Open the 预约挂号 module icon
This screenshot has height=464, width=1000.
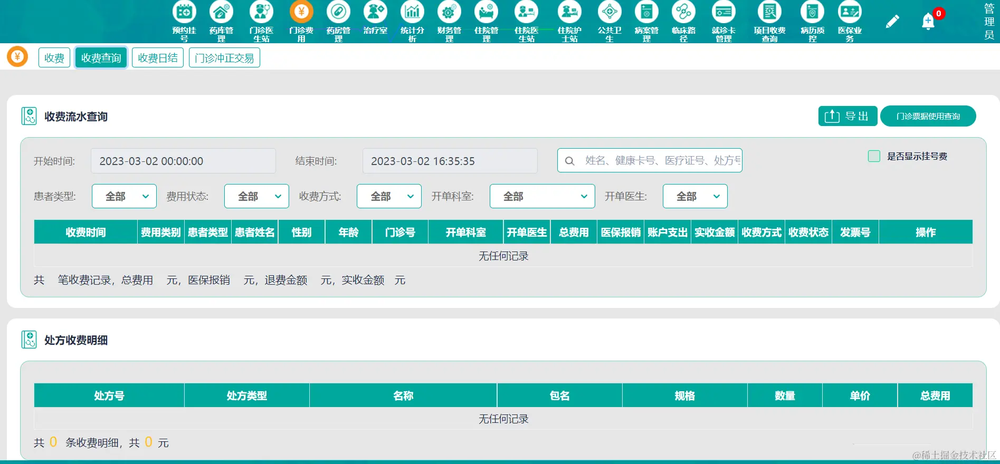pyautogui.click(x=184, y=12)
